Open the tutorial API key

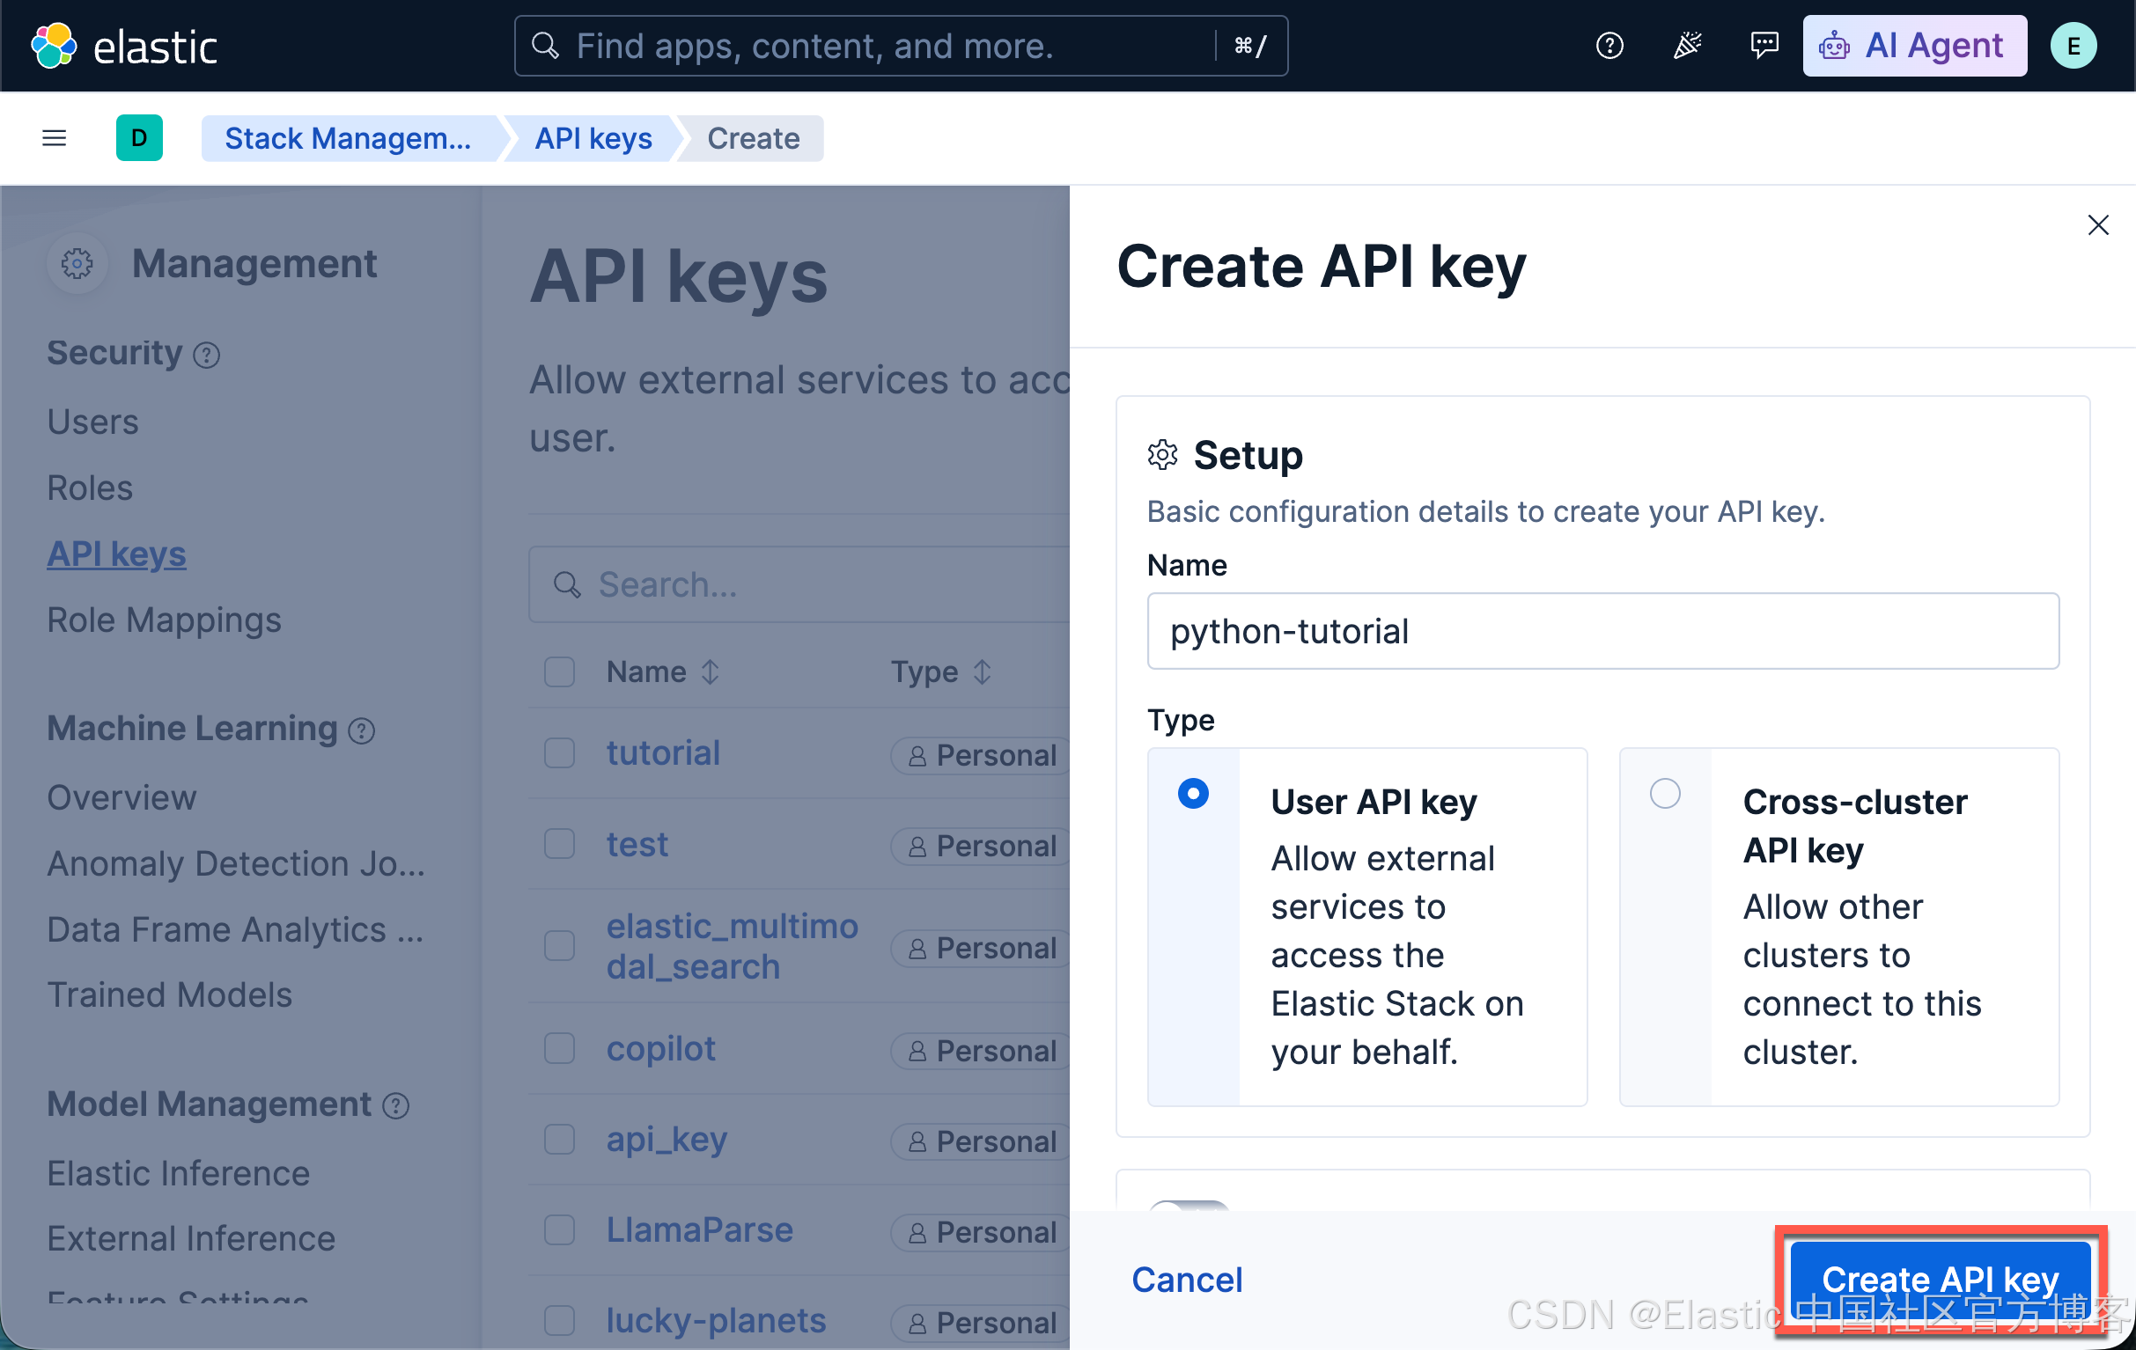(663, 753)
